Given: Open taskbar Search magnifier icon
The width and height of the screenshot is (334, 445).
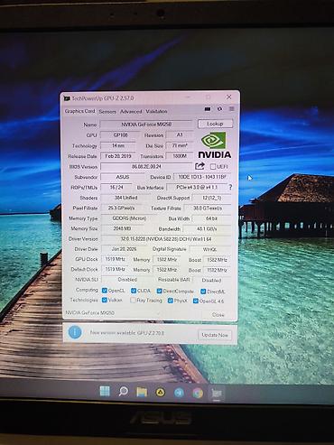Looking at the screenshot, I should (x=123, y=392).
